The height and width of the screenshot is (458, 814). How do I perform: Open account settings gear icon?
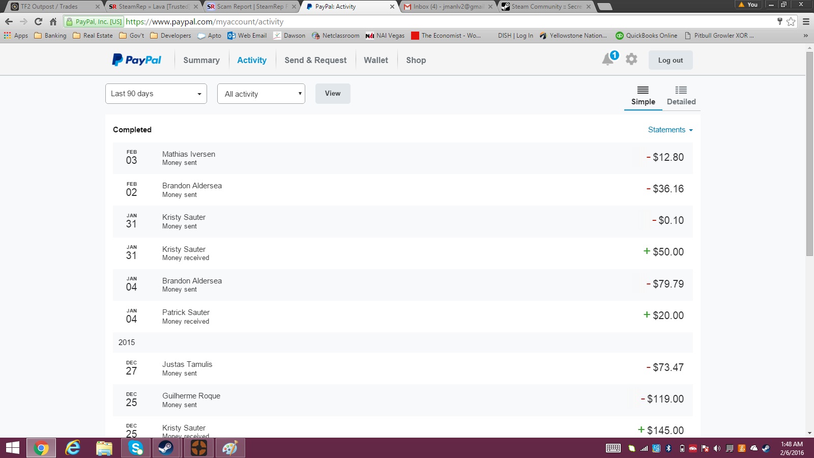coord(631,59)
